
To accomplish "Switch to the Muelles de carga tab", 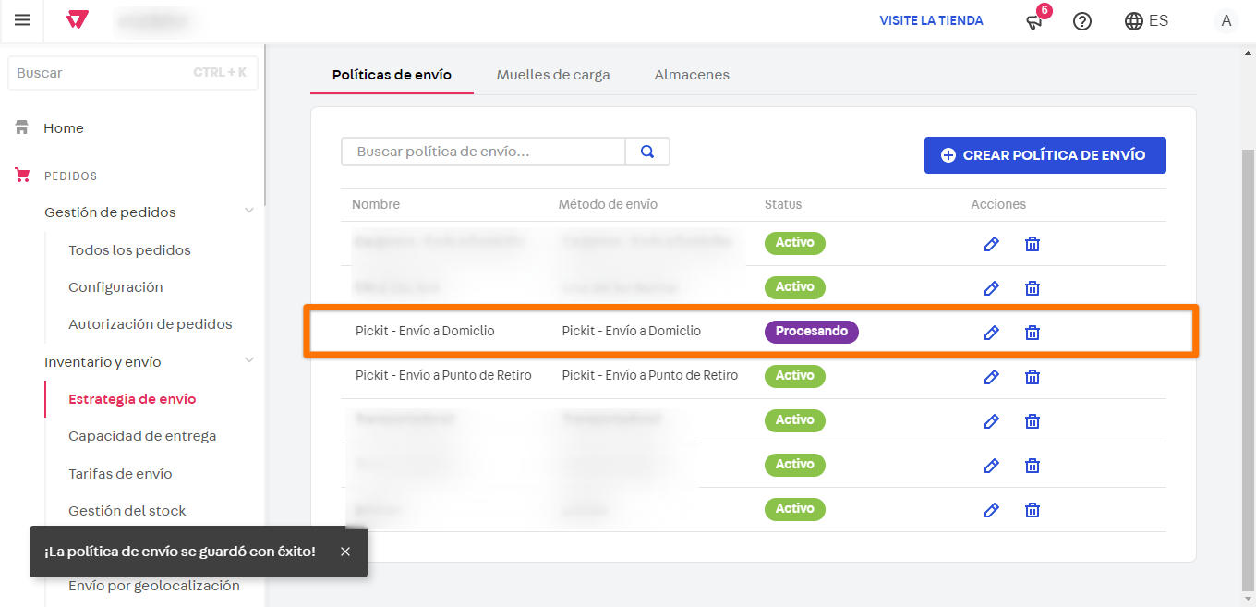I will 553,75.
